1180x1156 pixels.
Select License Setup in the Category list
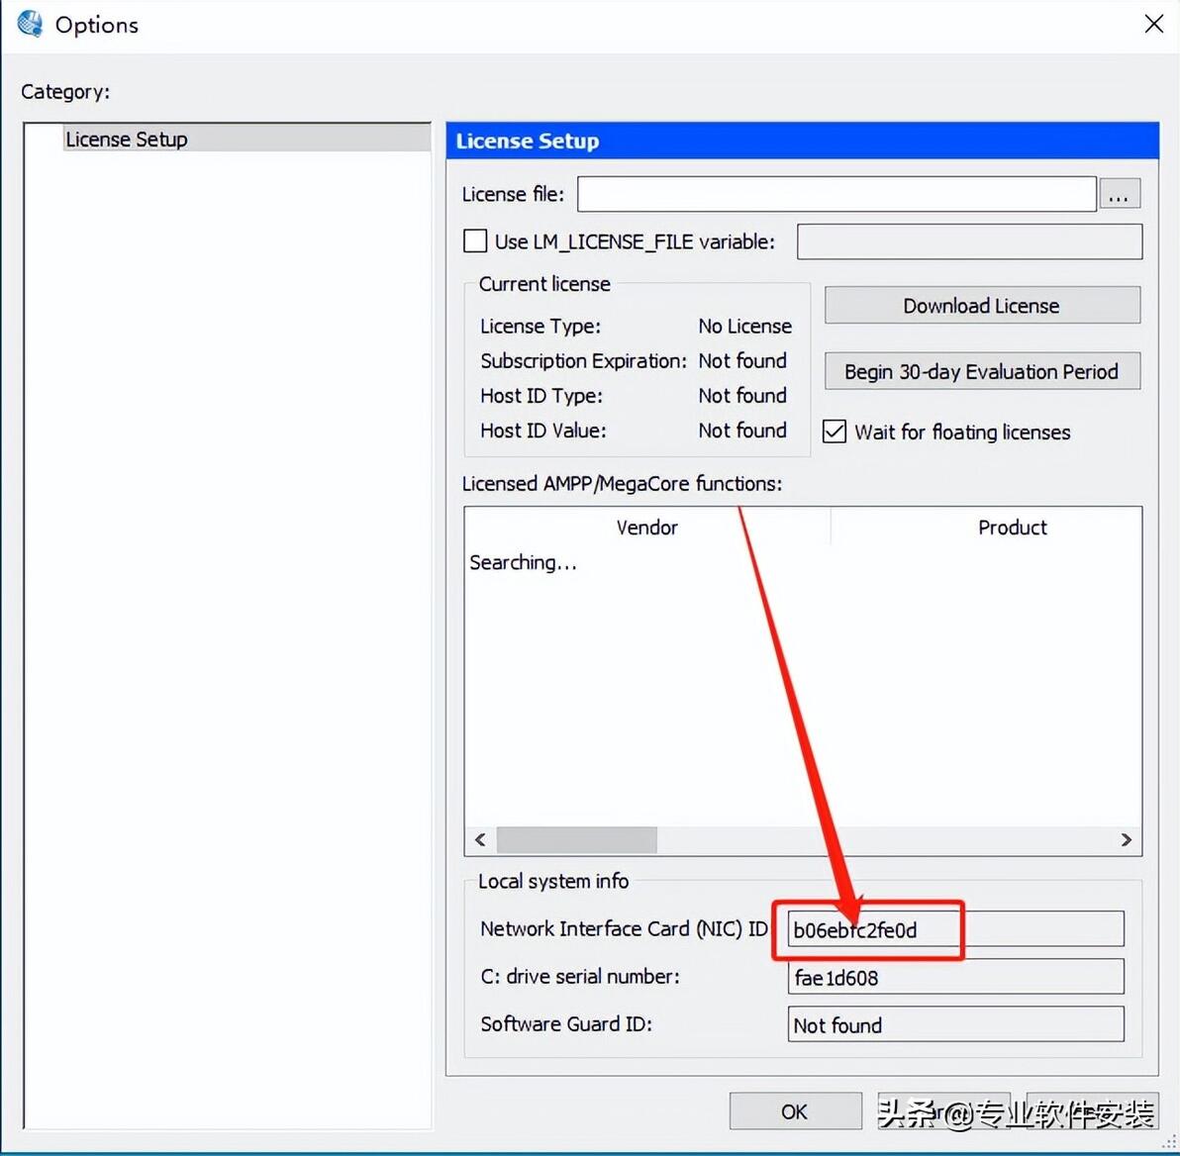click(x=246, y=140)
